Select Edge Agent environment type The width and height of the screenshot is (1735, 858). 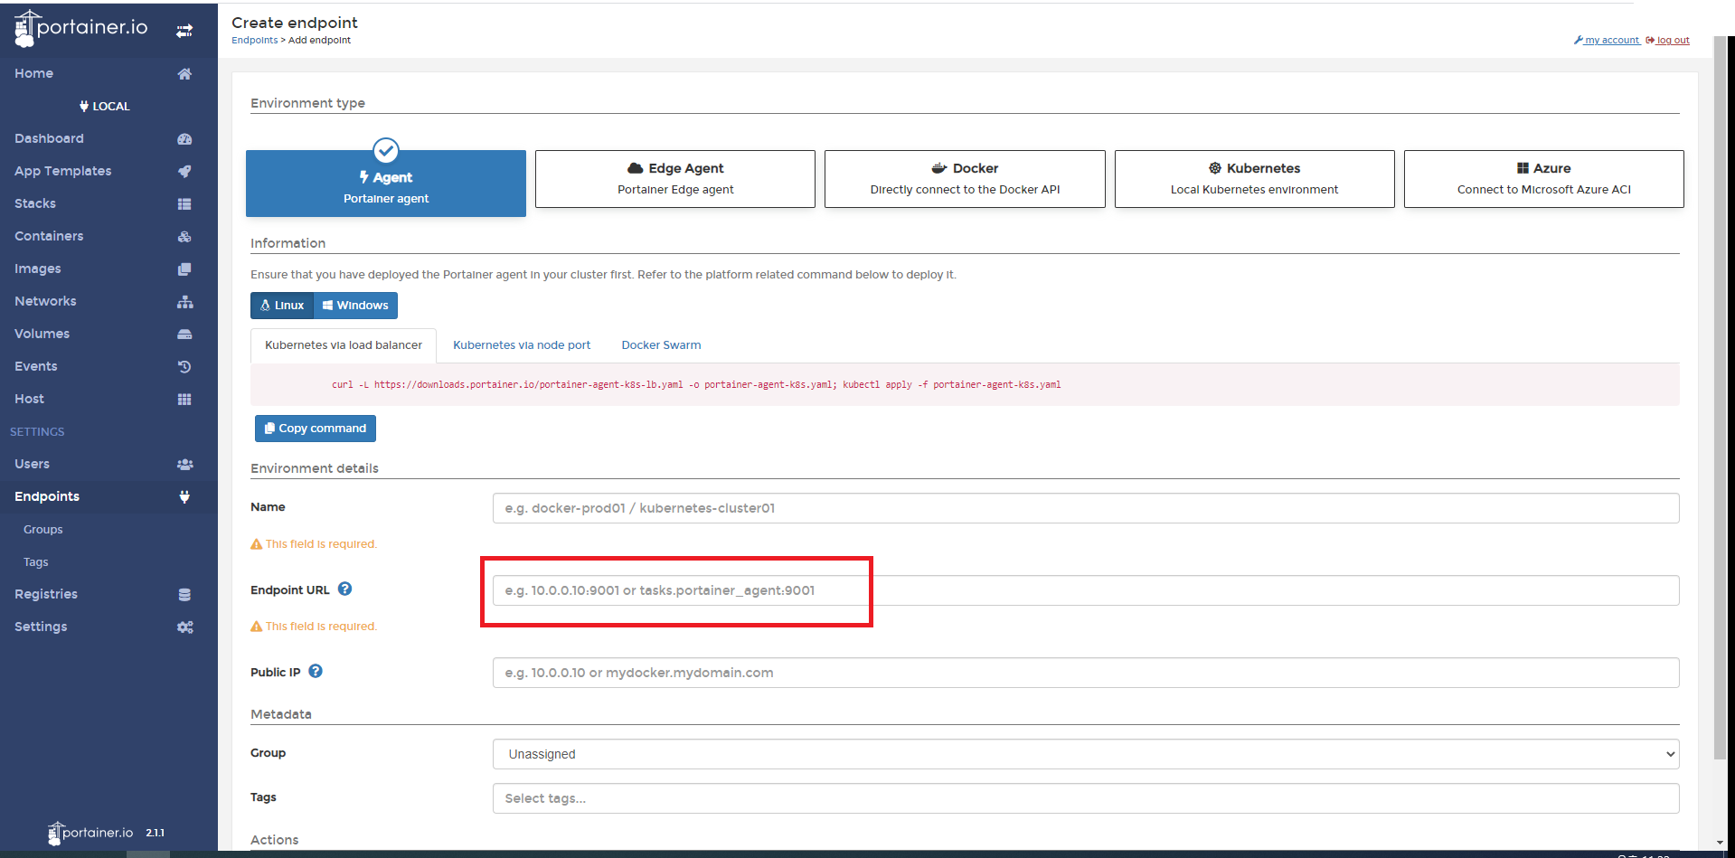point(675,179)
